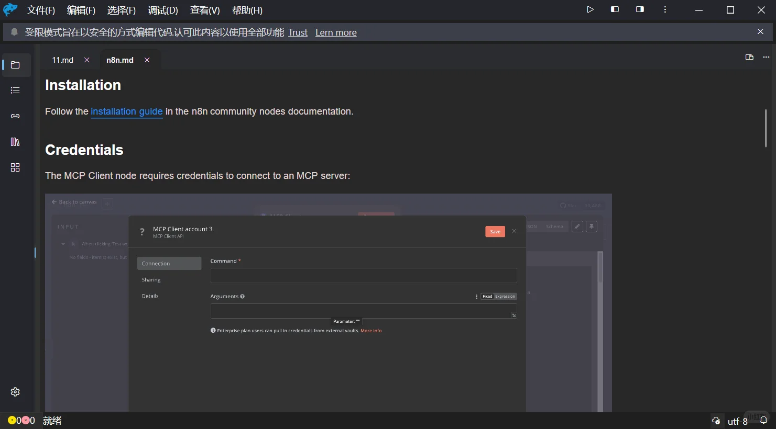Open the 查看(V) menu
The image size is (776, 429).
(x=205, y=10)
